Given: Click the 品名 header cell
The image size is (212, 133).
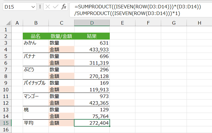Looking at the screenshot, I should coord(36,36).
